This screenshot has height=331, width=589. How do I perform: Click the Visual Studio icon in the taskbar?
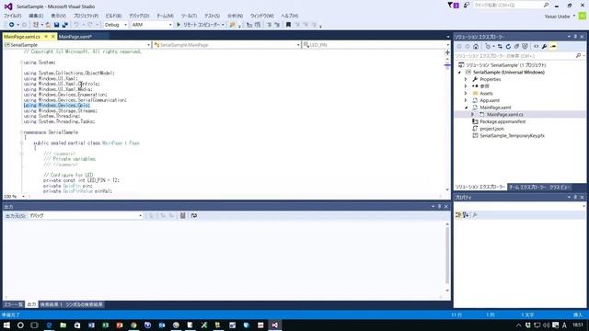(274, 325)
